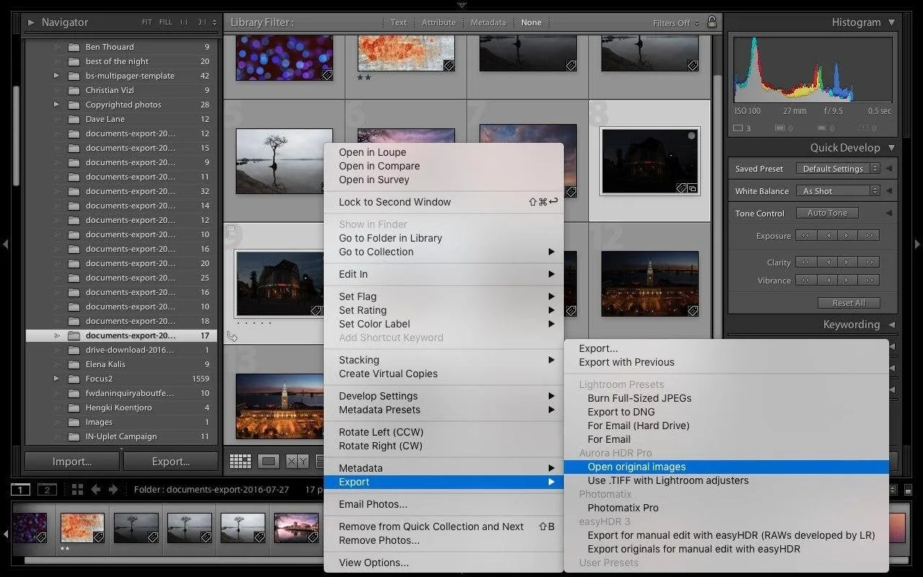923x577 pixels.
Task: Switch to Loupe view icon in toolbar
Action: coord(268,461)
